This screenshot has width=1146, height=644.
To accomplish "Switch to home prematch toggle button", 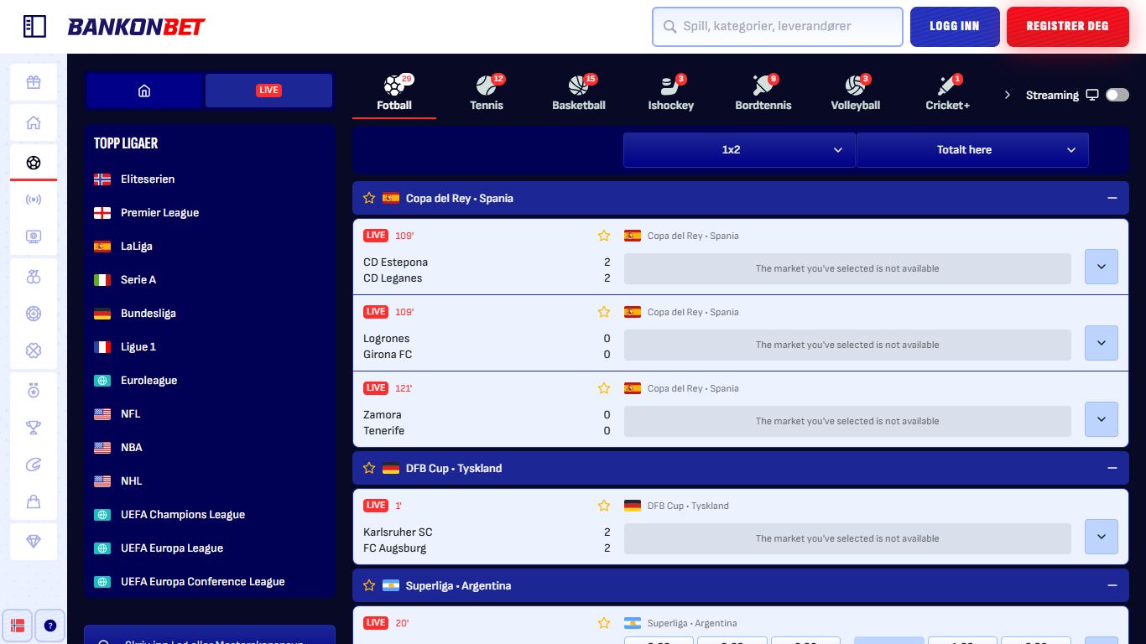I will tap(144, 91).
